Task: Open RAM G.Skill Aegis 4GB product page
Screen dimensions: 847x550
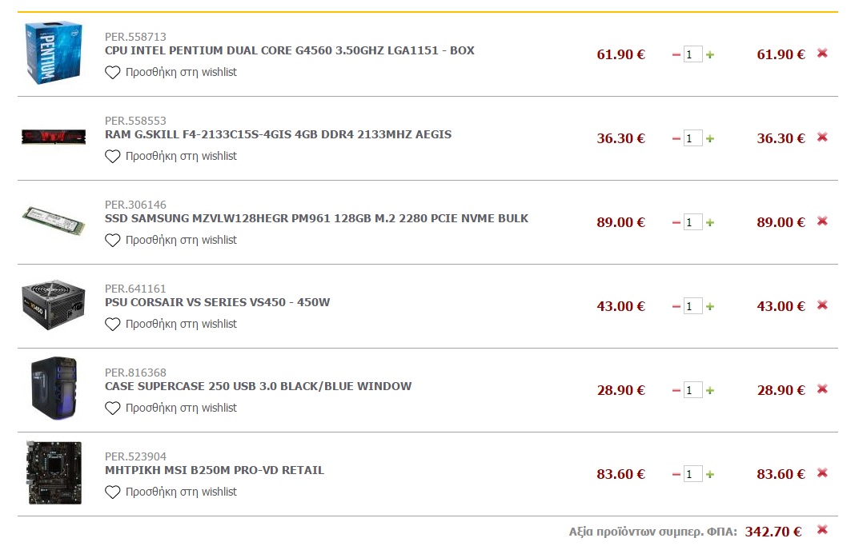Action: coord(278,134)
